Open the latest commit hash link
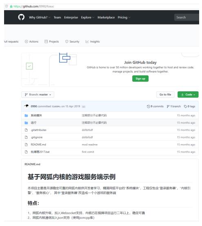 click(56, 106)
